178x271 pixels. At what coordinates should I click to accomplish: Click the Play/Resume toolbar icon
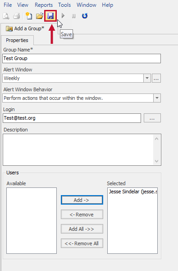pos(63,16)
